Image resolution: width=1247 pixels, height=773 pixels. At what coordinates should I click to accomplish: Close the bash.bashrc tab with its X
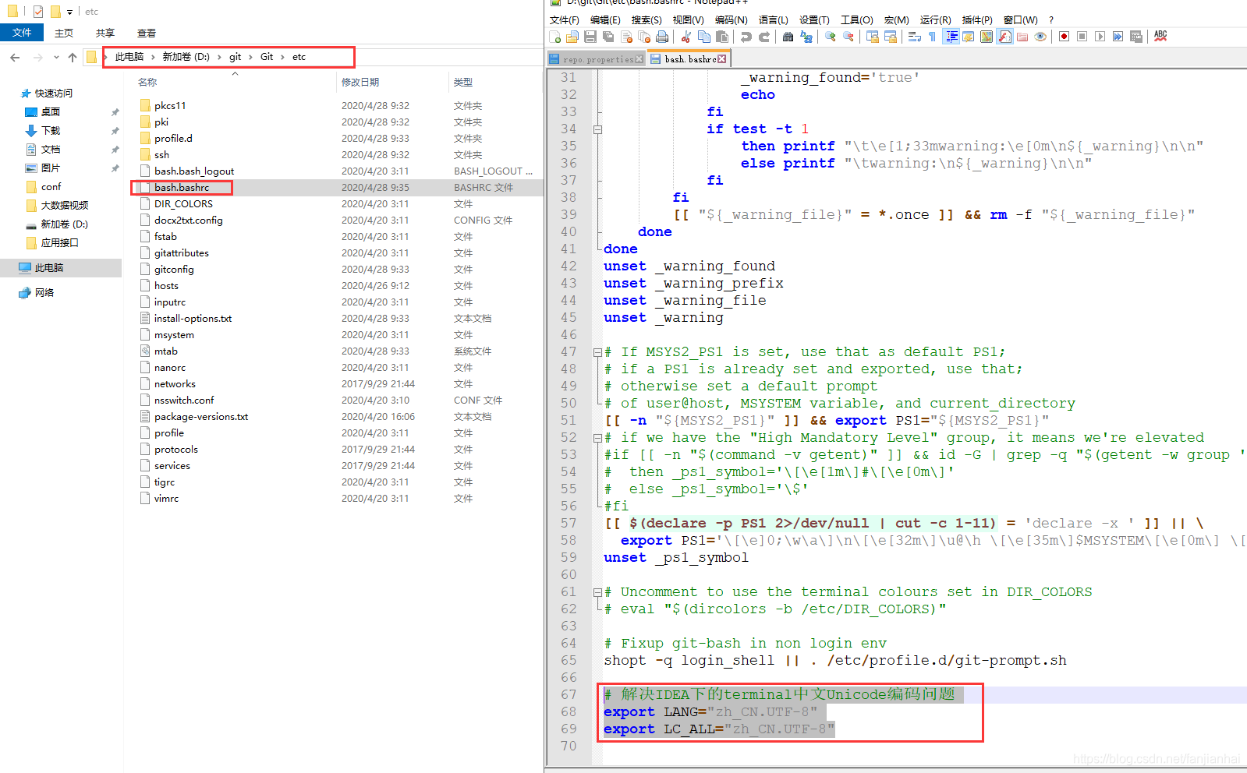[722, 59]
